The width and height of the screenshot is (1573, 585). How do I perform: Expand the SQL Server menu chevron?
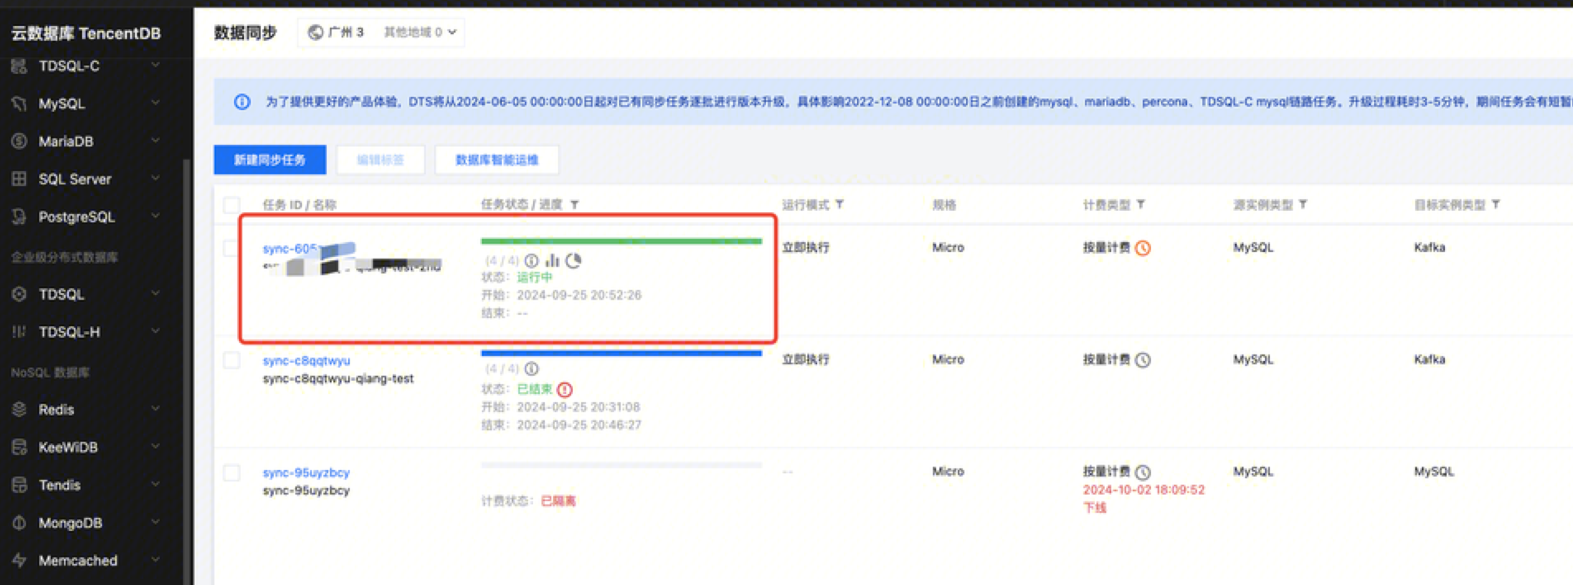point(156,178)
